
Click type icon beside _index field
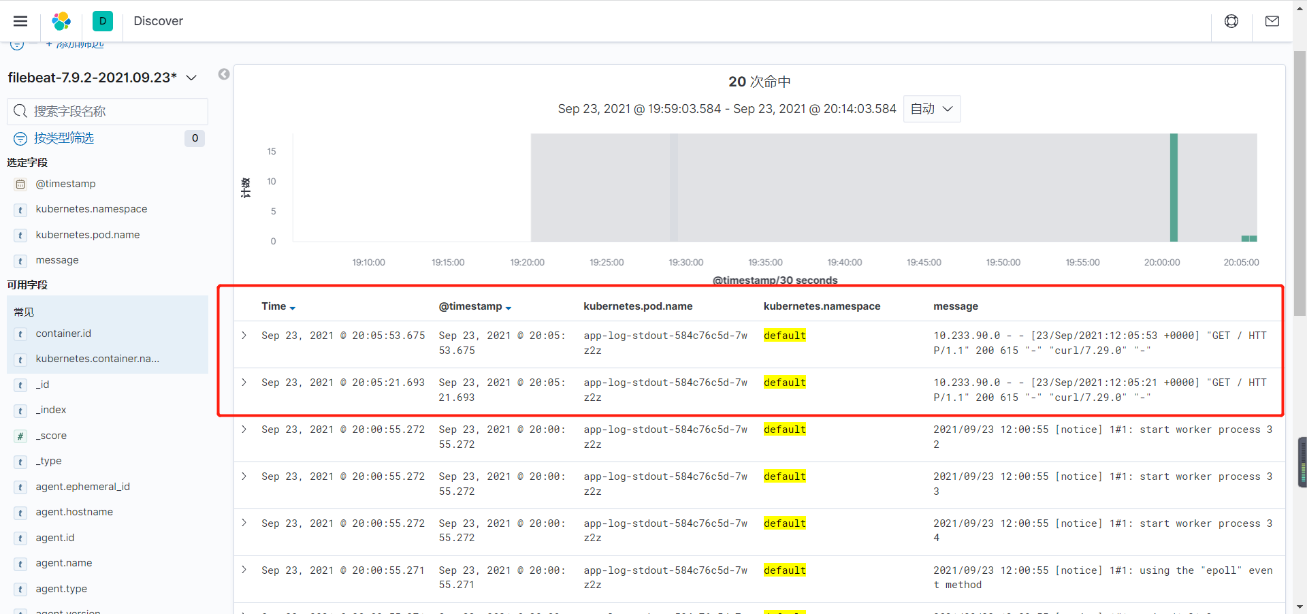coord(20,410)
